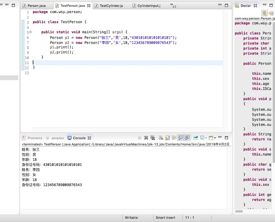The height and width of the screenshot is (222, 275).
Task: Click Link with Selection icon in Declaration
Action: [x=264, y=13]
